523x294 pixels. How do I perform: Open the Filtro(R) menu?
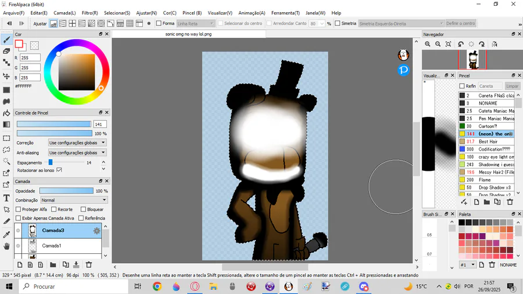[x=89, y=13]
